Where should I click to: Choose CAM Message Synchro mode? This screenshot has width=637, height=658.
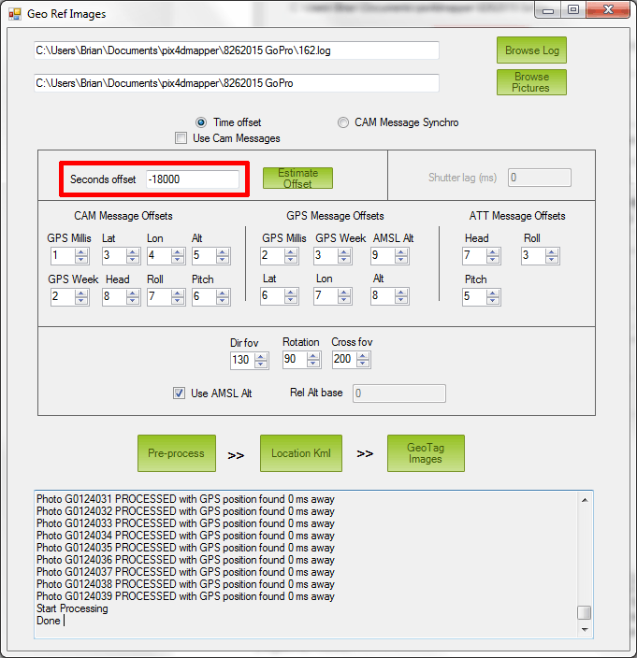[343, 122]
